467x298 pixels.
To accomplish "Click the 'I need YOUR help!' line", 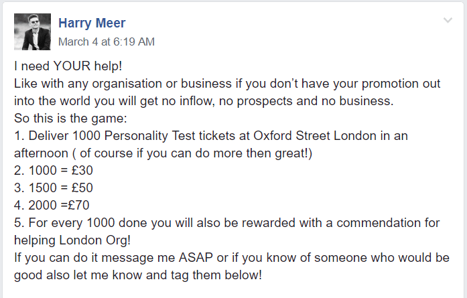I will 68,66.
